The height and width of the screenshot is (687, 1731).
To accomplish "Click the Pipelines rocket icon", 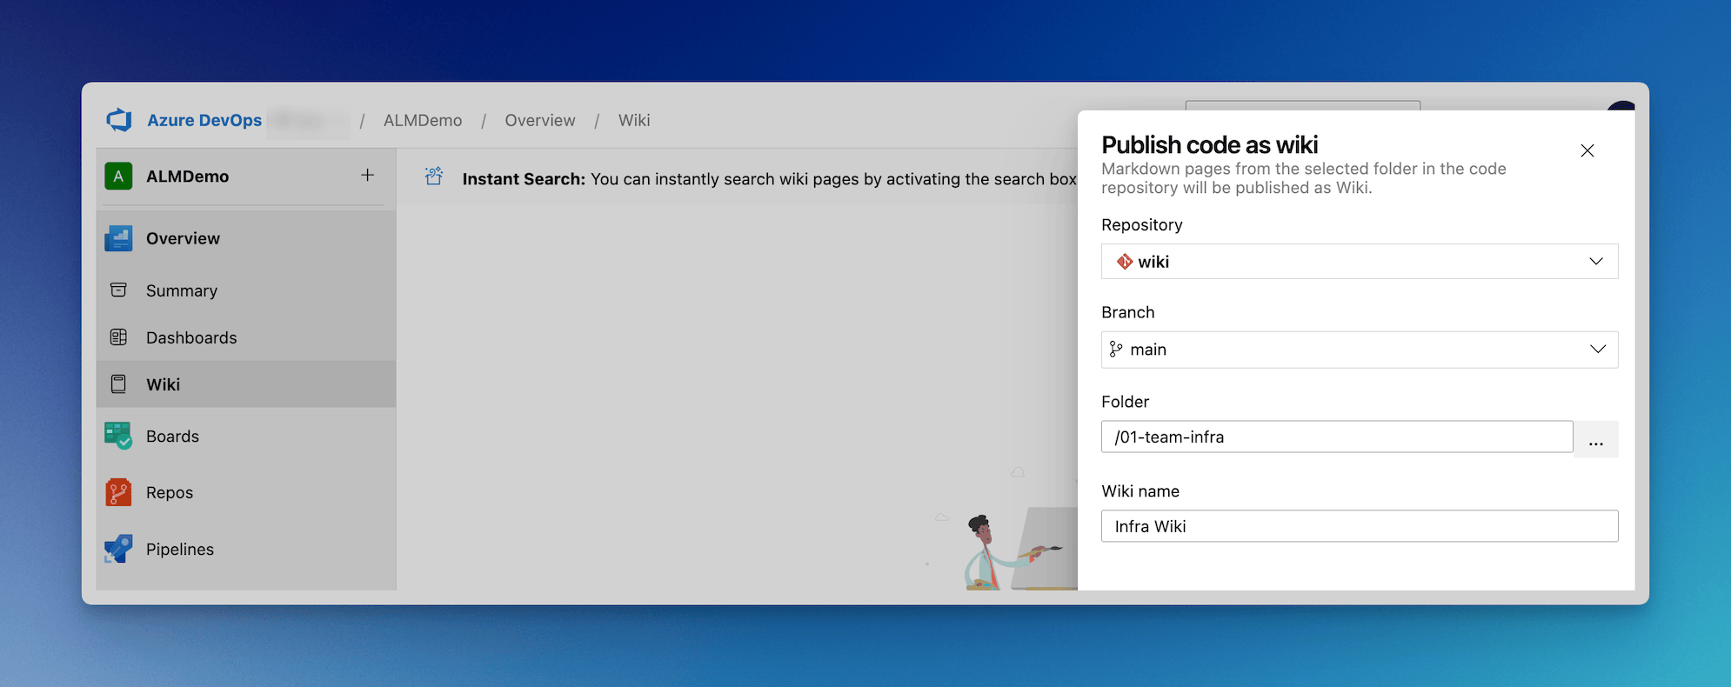I will point(118,549).
